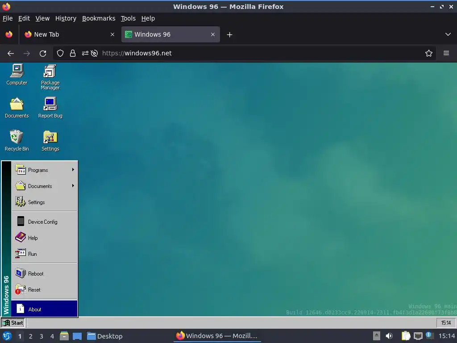The width and height of the screenshot is (457, 343).
Task: Open Firefox Bookmarks menu
Action: (99, 18)
